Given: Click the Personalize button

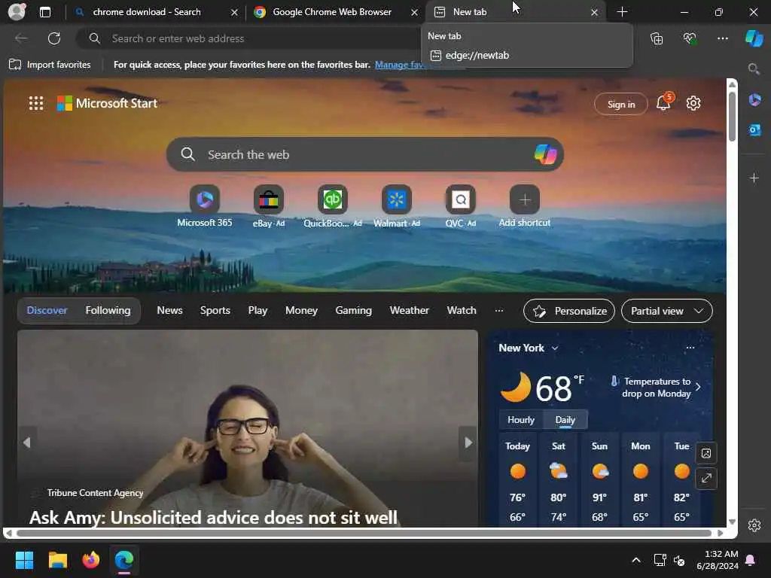Looking at the screenshot, I should 569,311.
